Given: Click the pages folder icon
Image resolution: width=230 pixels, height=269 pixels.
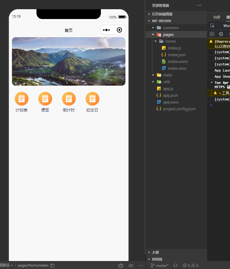Looking at the screenshot, I should 159,35.
